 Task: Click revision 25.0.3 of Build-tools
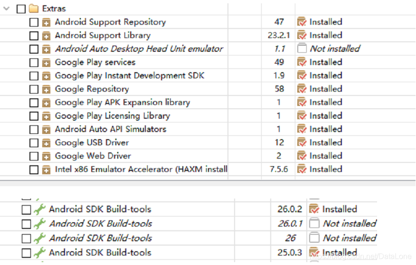click(x=290, y=253)
